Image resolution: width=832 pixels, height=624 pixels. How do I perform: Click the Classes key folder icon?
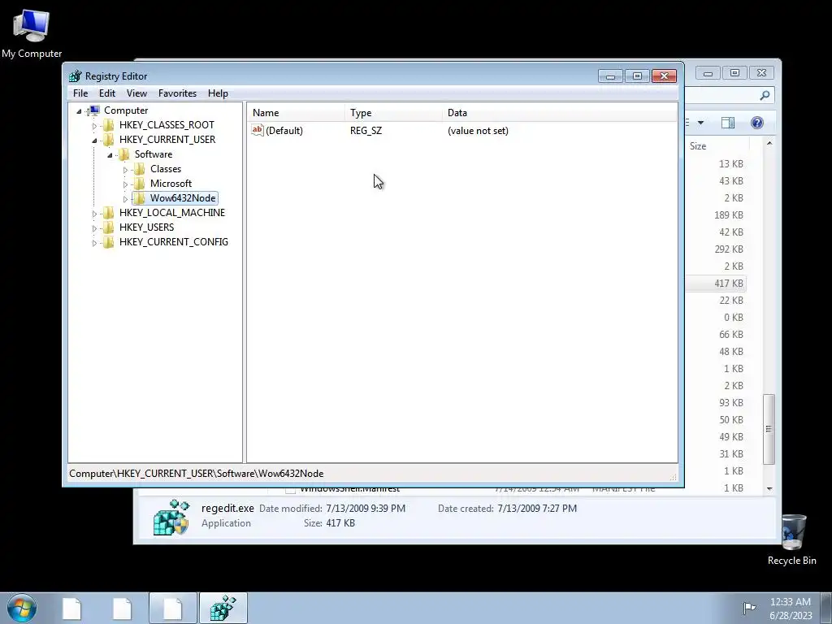pos(140,169)
